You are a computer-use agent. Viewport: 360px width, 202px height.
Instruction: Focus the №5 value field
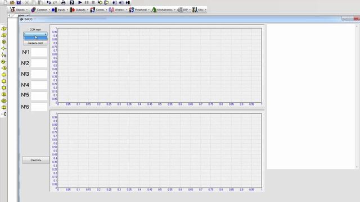[x=39, y=96]
